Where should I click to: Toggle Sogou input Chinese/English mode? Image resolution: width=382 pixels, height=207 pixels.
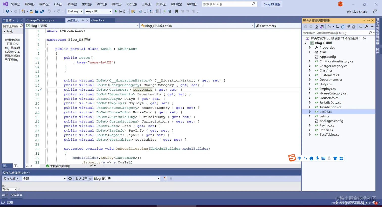tap(299, 158)
